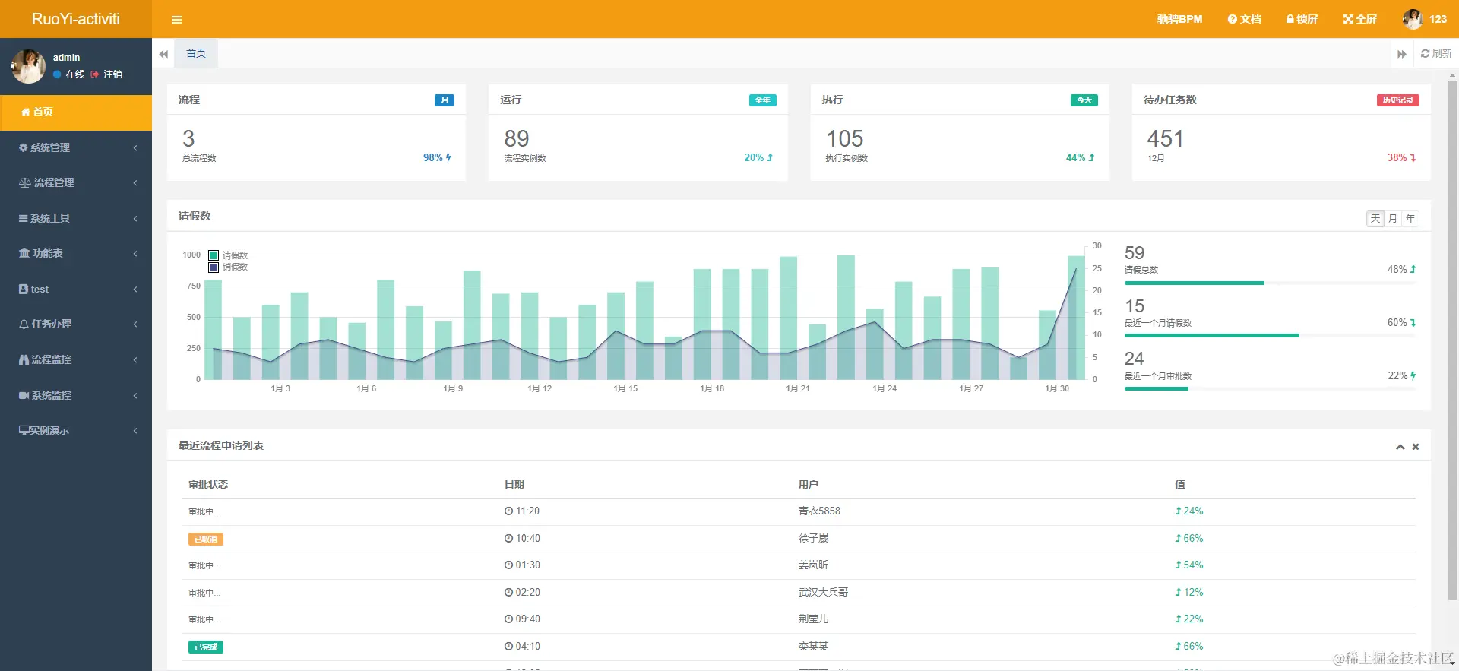Close the 最近流程申请列表 panel
1459x671 pixels.
click(x=1416, y=447)
